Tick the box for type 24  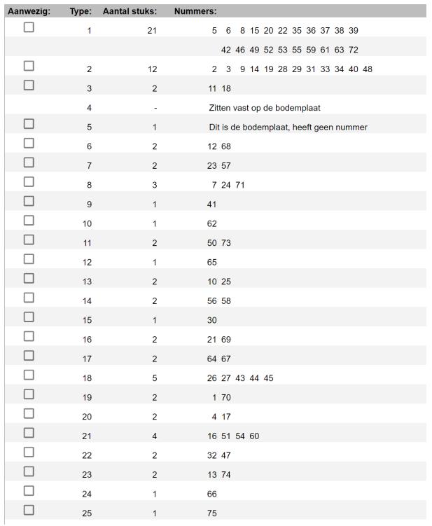29,490
